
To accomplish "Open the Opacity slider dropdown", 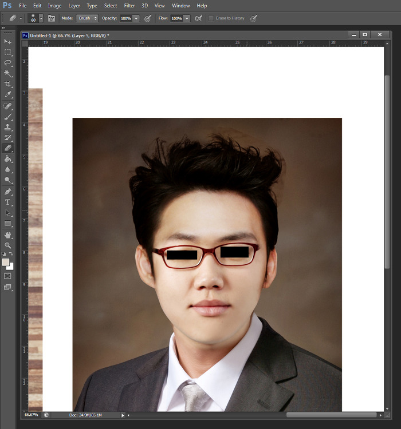I will (136, 18).
